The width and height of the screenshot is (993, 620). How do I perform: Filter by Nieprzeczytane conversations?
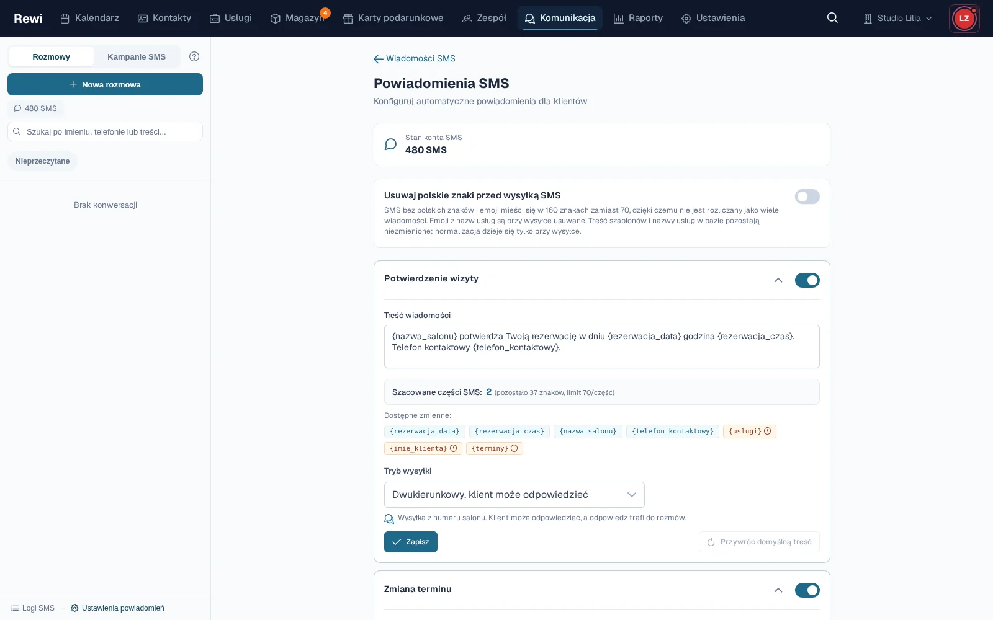(x=43, y=161)
